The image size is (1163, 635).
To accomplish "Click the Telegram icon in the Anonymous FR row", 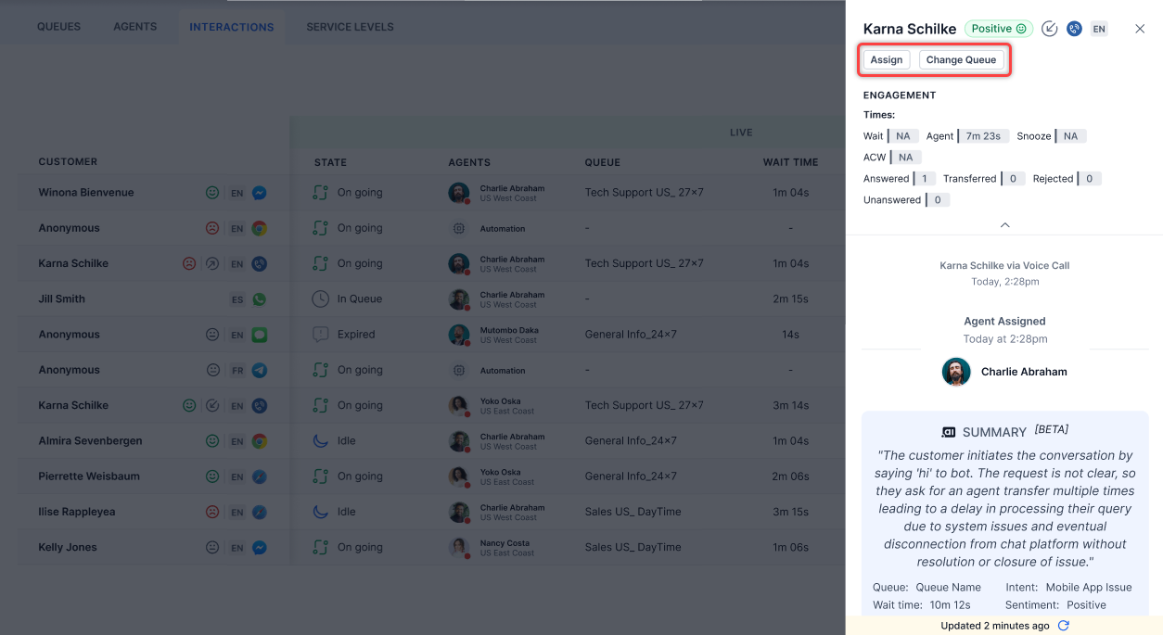I will point(260,371).
